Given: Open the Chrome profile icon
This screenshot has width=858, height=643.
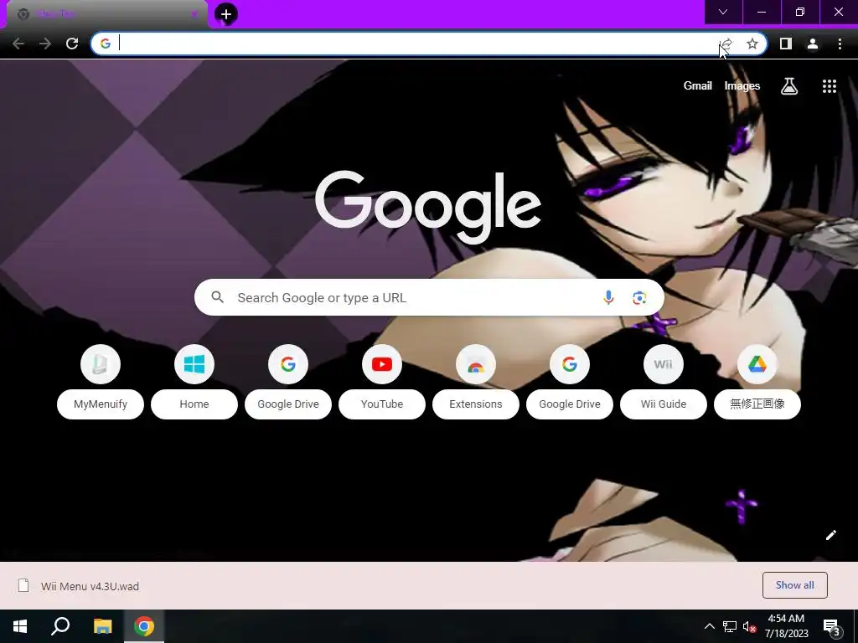Looking at the screenshot, I should pyautogui.click(x=813, y=44).
